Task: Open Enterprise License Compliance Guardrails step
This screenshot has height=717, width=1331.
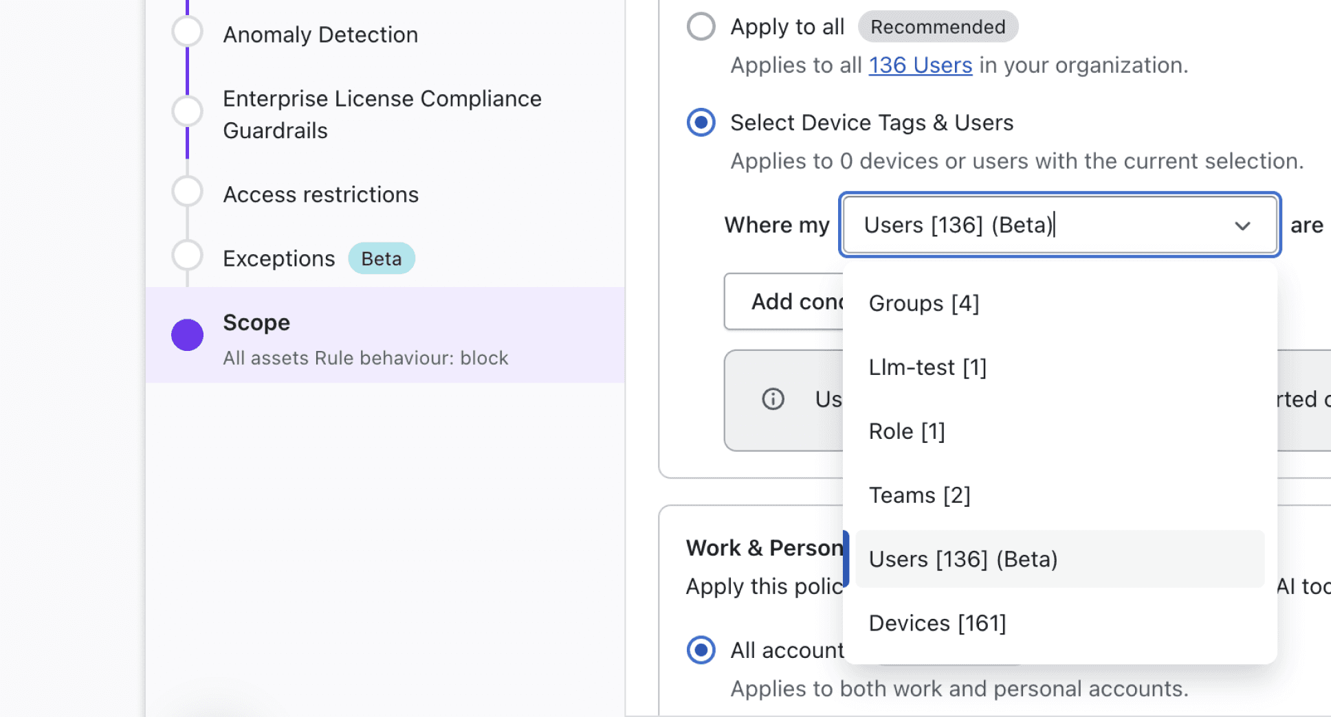Action: 382,115
